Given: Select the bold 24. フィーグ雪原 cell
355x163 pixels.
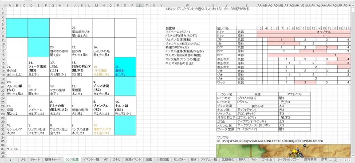Looking at the screenshot, I should tap(39, 67).
